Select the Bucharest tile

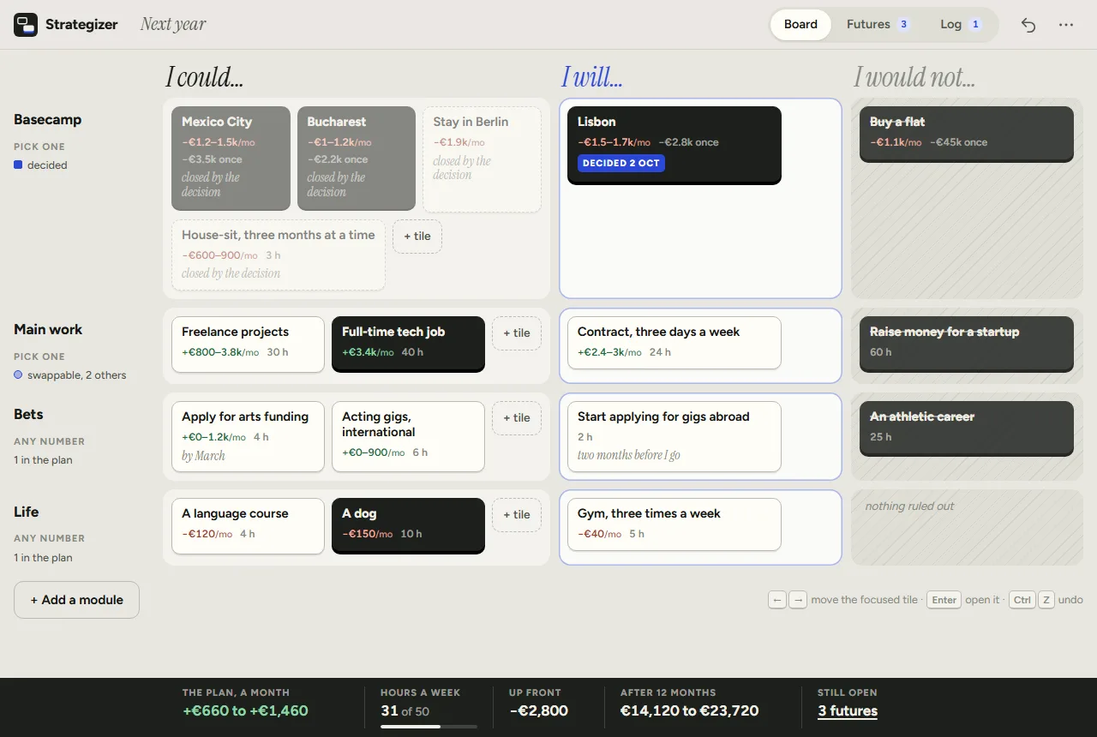pos(357,158)
